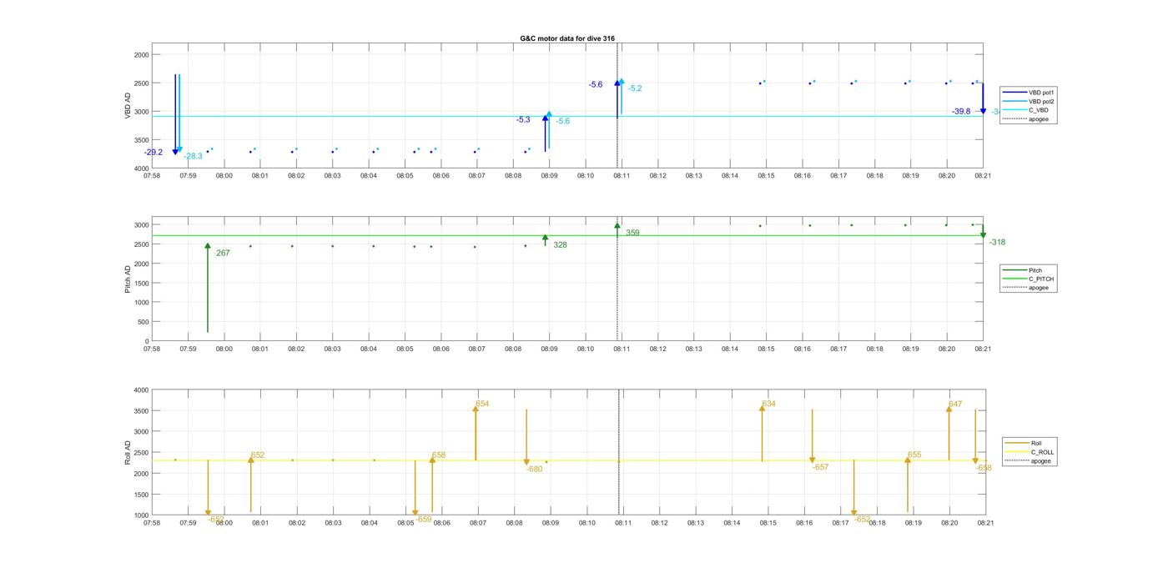Image resolution: width=1168 pixels, height=578 pixels.
Task: Select the "C_VBD" legend entry
Action: 1026,110
